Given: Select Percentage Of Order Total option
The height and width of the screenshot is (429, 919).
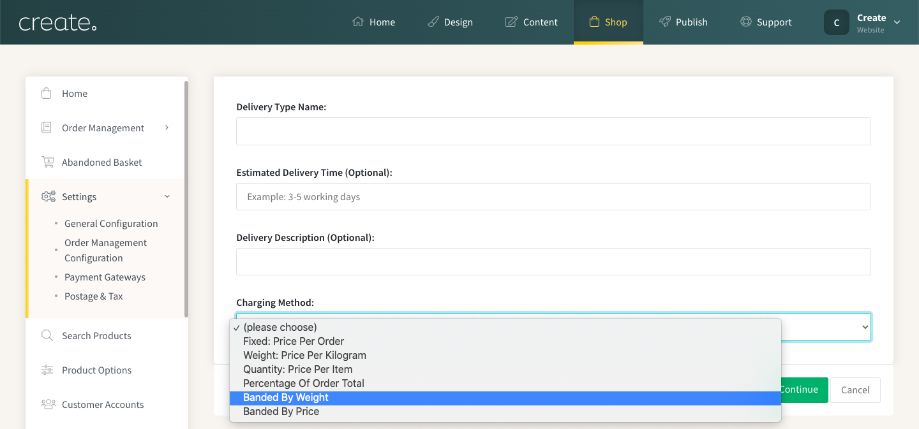Looking at the screenshot, I should [x=505, y=383].
